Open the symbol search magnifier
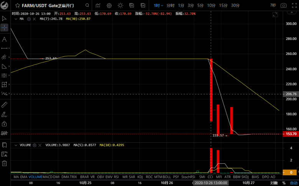The width and height of the screenshot is (299, 186). point(87,5)
